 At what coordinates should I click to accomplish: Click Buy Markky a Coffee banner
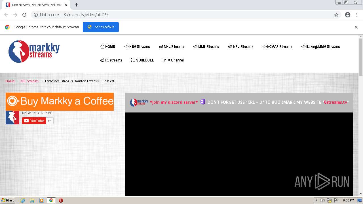coord(60,101)
